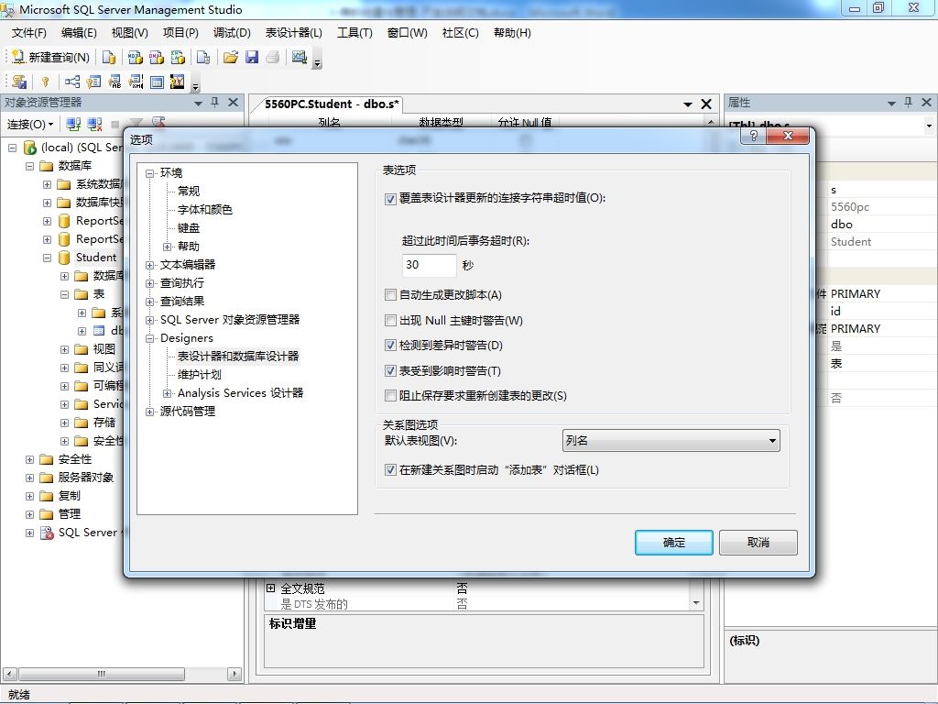
Task: Expand the 帮助 node under 环境
Action: [x=167, y=247]
